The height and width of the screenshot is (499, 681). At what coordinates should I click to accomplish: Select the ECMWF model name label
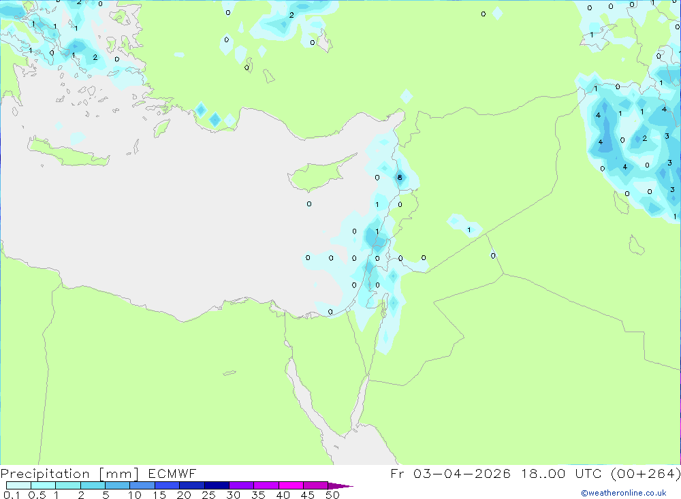(172, 473)
